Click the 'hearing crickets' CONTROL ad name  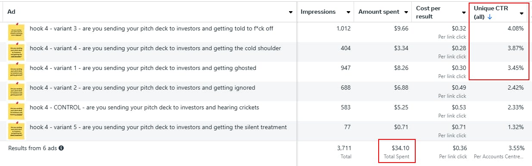[144, 108]
